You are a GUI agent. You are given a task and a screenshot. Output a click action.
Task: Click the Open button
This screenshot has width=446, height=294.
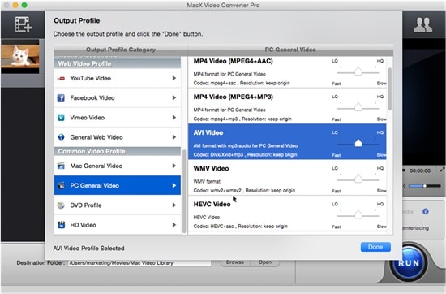(x=265, y=262)
